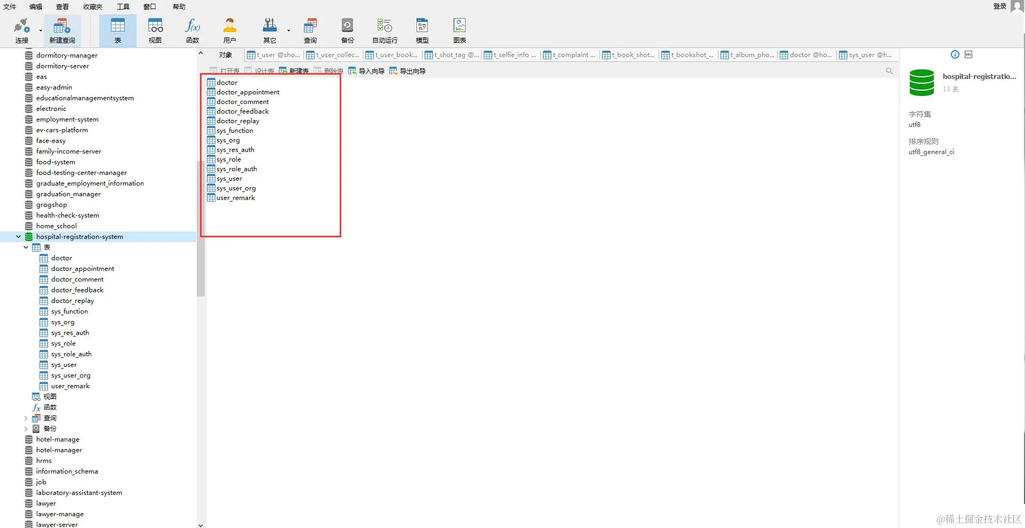
Task: Click the up arrow of tree scrollbar
Action: tap(201, 53)
